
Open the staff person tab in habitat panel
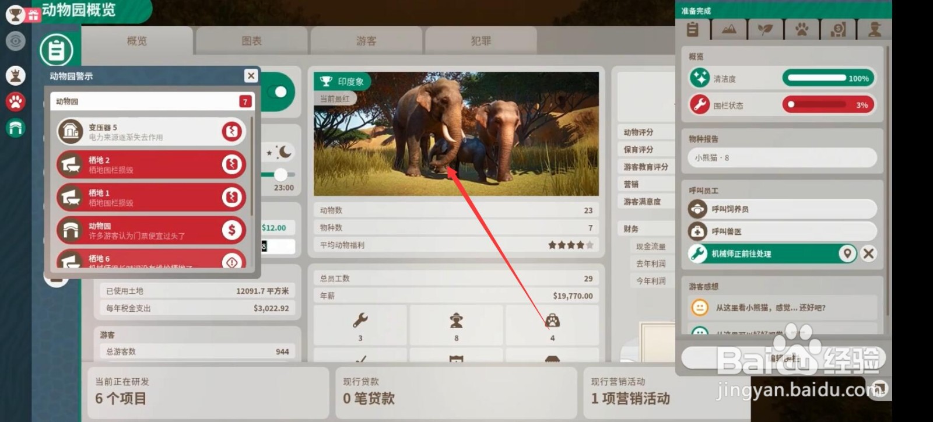875,29
